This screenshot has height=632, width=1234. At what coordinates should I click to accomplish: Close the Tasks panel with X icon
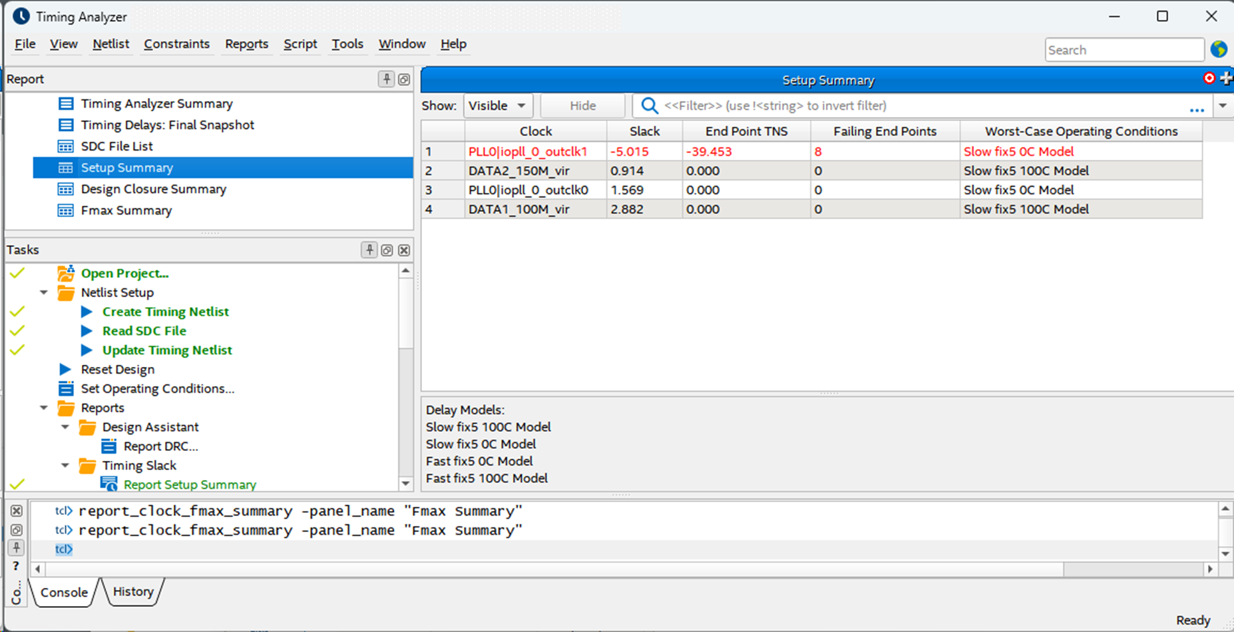pyautogui.click(x=404, y=250)
